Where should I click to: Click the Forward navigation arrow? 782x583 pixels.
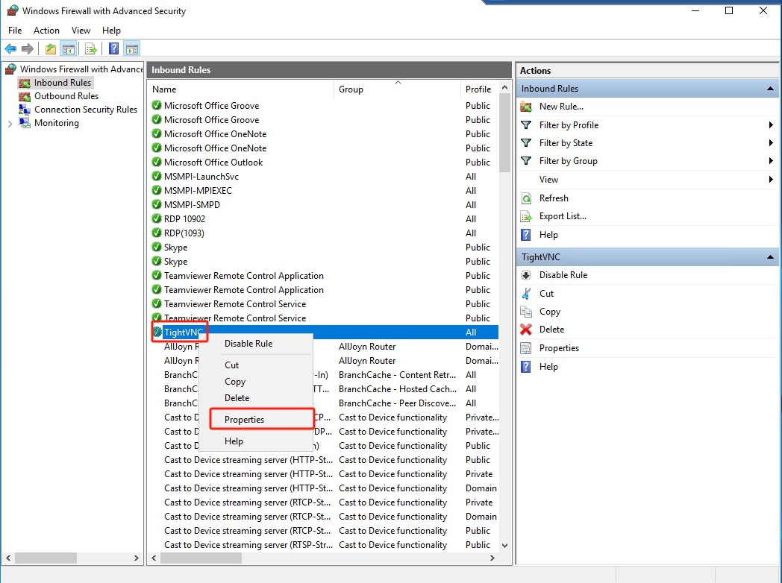click(x=27, y=48)
